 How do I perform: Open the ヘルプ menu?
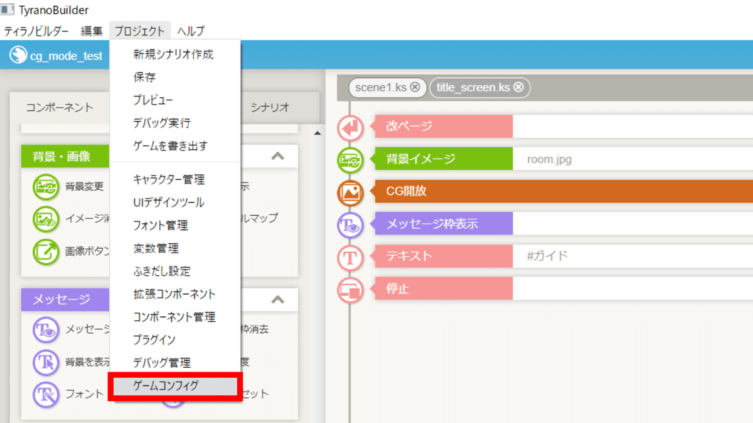[191, 31]
